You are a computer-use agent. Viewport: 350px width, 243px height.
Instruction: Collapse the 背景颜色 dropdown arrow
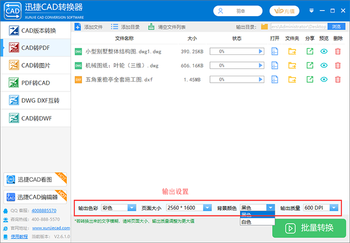[270, 208]
